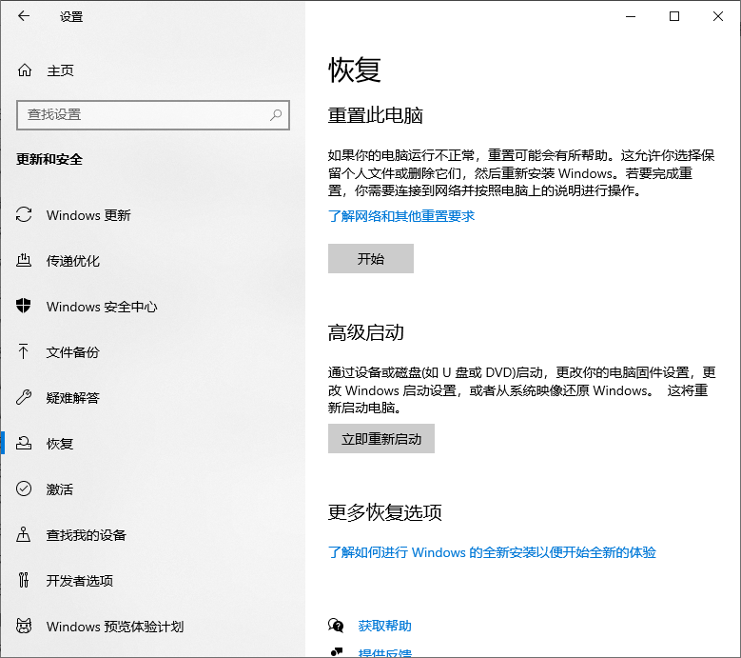Image resolution: width=741 pixels, height=658 pixels.
Task: Open 了解网络和其他重置要求 link
Action: tap(401, 216)
